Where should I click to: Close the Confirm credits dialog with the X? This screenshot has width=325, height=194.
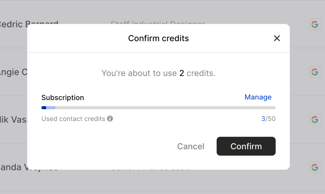click(277, 38)
